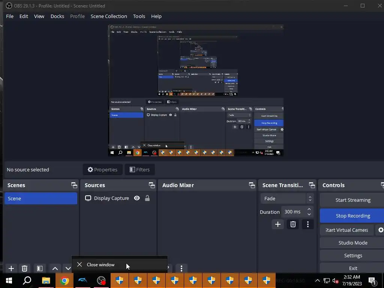Choose Close window in popup menu
Viewport: 384px width, 288px height.
pos(120,264)
